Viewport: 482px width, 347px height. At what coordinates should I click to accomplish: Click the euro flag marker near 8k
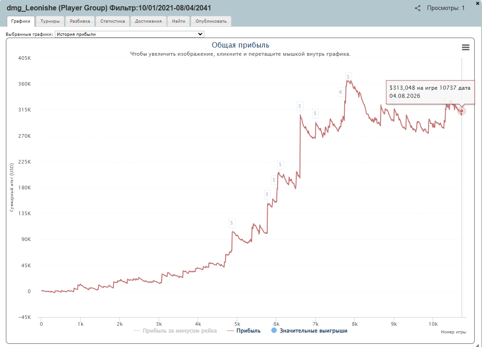point(341,92)
